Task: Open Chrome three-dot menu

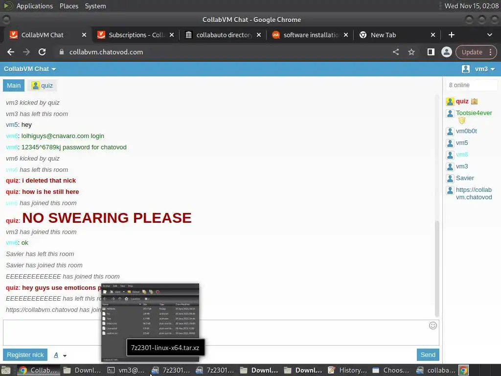Action: [x=490, y=52]
